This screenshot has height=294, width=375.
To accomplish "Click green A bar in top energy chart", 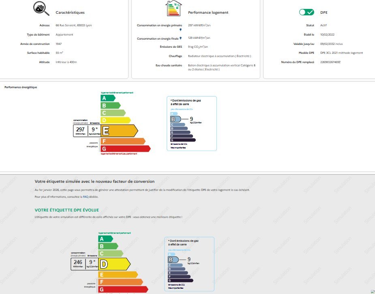I will 108,98.
